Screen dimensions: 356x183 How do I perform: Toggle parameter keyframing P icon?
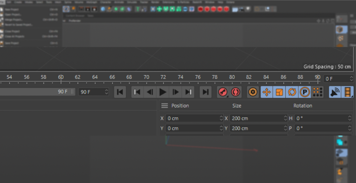[305, 92]
